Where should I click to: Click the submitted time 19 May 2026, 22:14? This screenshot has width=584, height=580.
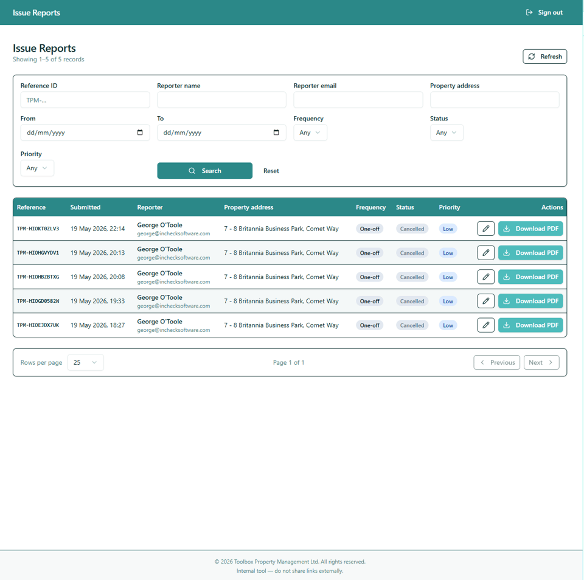click(x=97, y=229)
